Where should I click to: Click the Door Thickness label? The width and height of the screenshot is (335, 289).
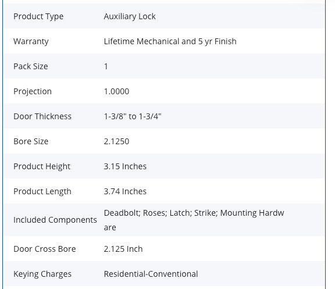tap(42, 116)
